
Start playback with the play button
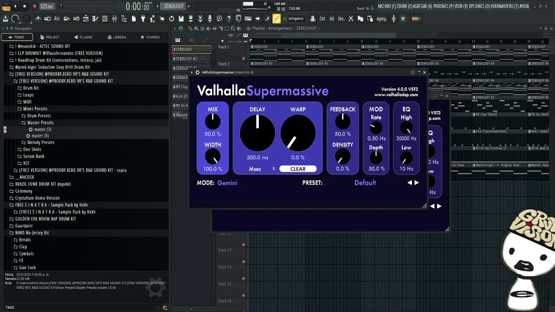[16, 6]
